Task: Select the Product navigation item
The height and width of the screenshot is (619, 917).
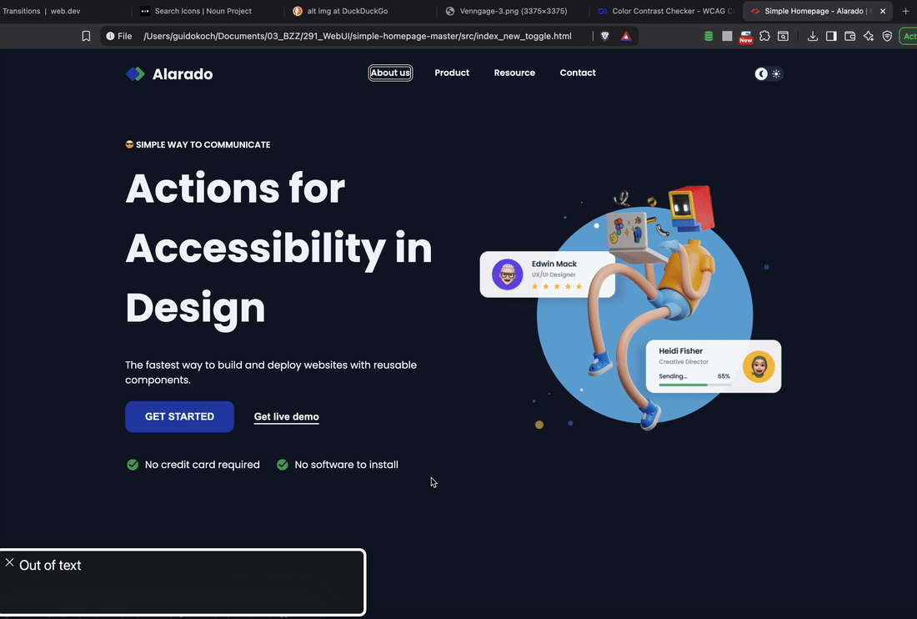Action: pos(452,73)
